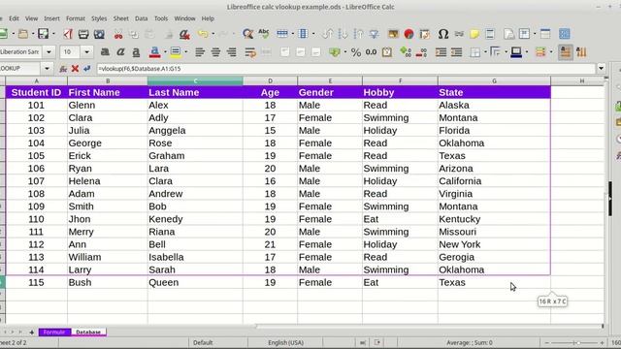Click in the formula input line

pos(345,69)
